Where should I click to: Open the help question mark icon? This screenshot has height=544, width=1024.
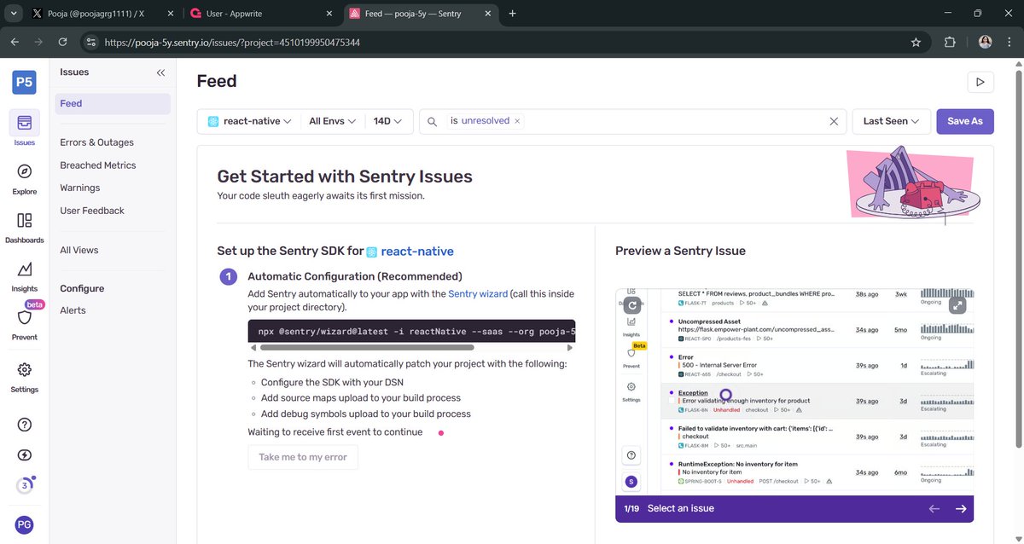25,425
